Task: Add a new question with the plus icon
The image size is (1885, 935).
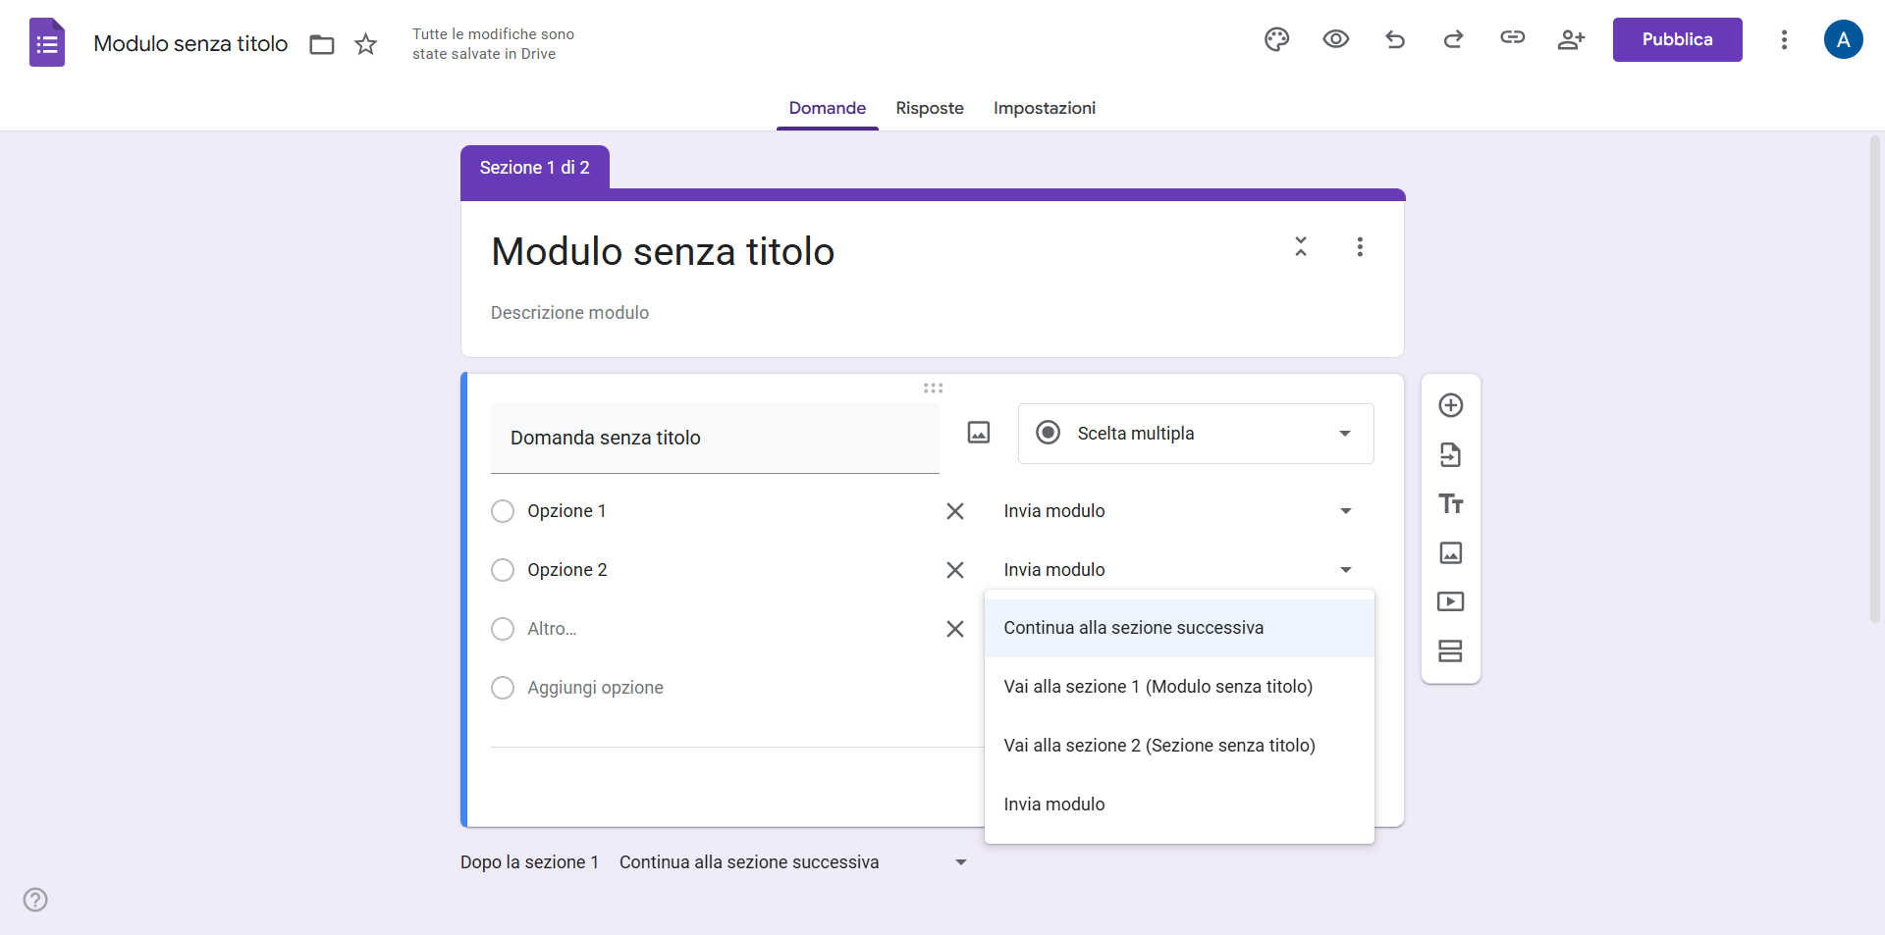Action: pos(1451,404)
